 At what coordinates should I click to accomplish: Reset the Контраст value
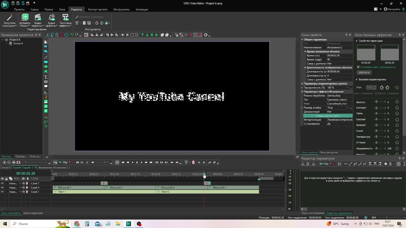click(x=397, y=108)
